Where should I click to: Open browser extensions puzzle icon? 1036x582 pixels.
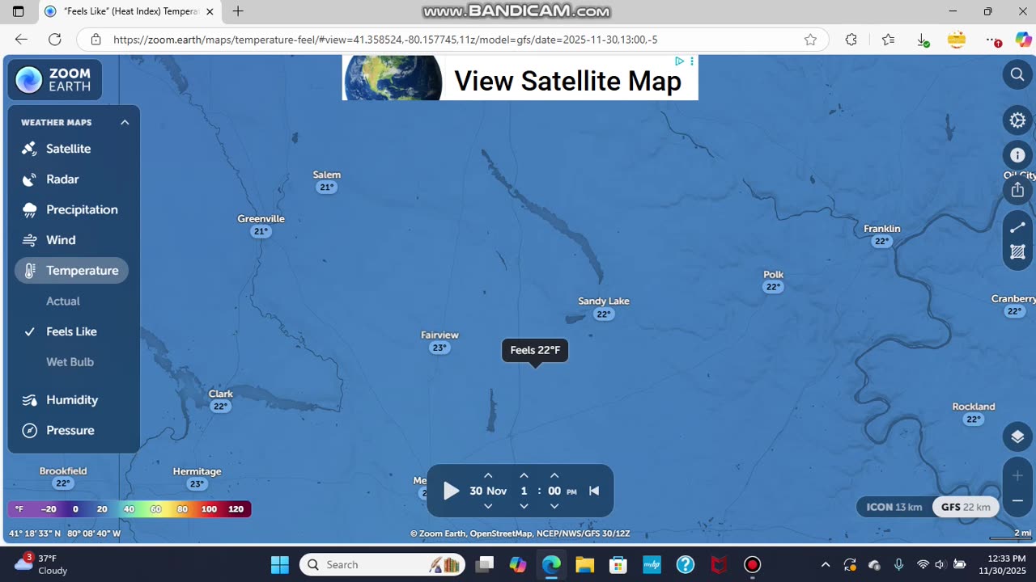851,40
